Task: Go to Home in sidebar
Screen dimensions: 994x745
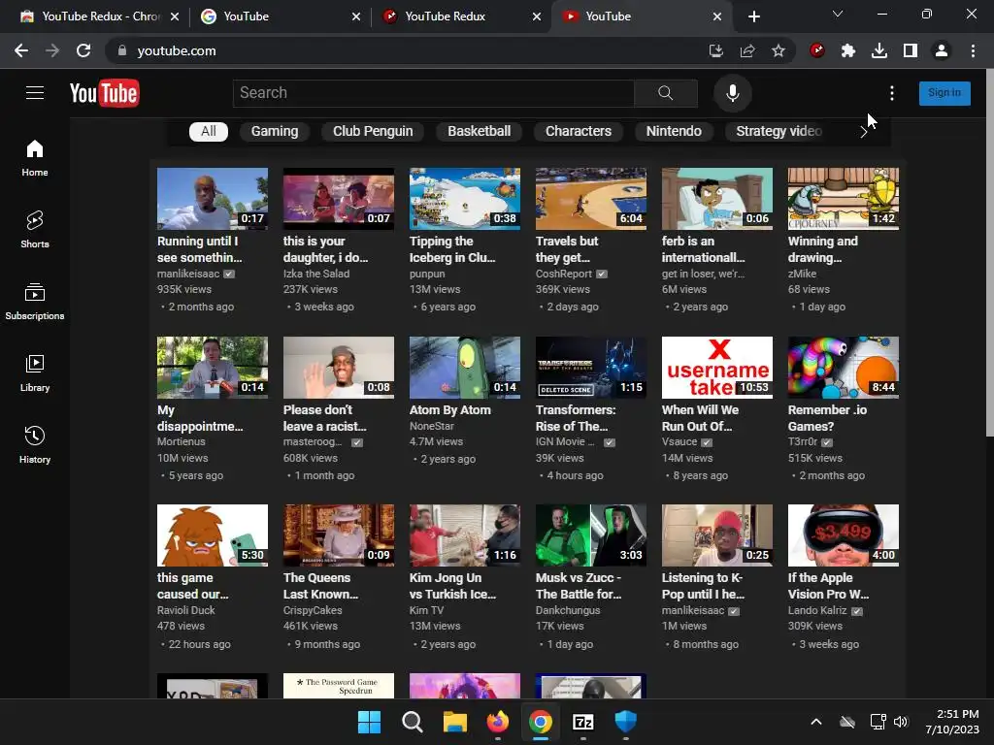Action: pos(35,158)
